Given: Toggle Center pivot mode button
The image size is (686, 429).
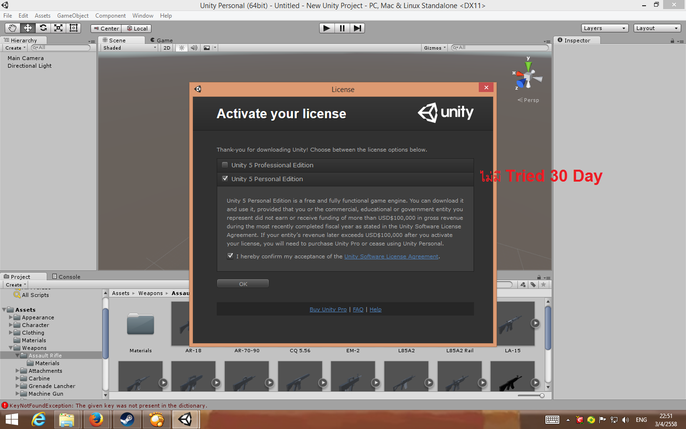Looking at the screenshot, I should 106,29.
